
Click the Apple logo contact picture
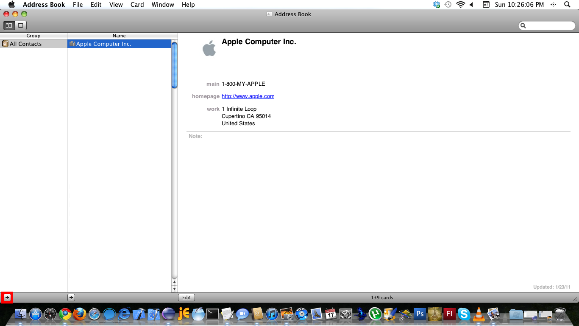coord(209,48)
